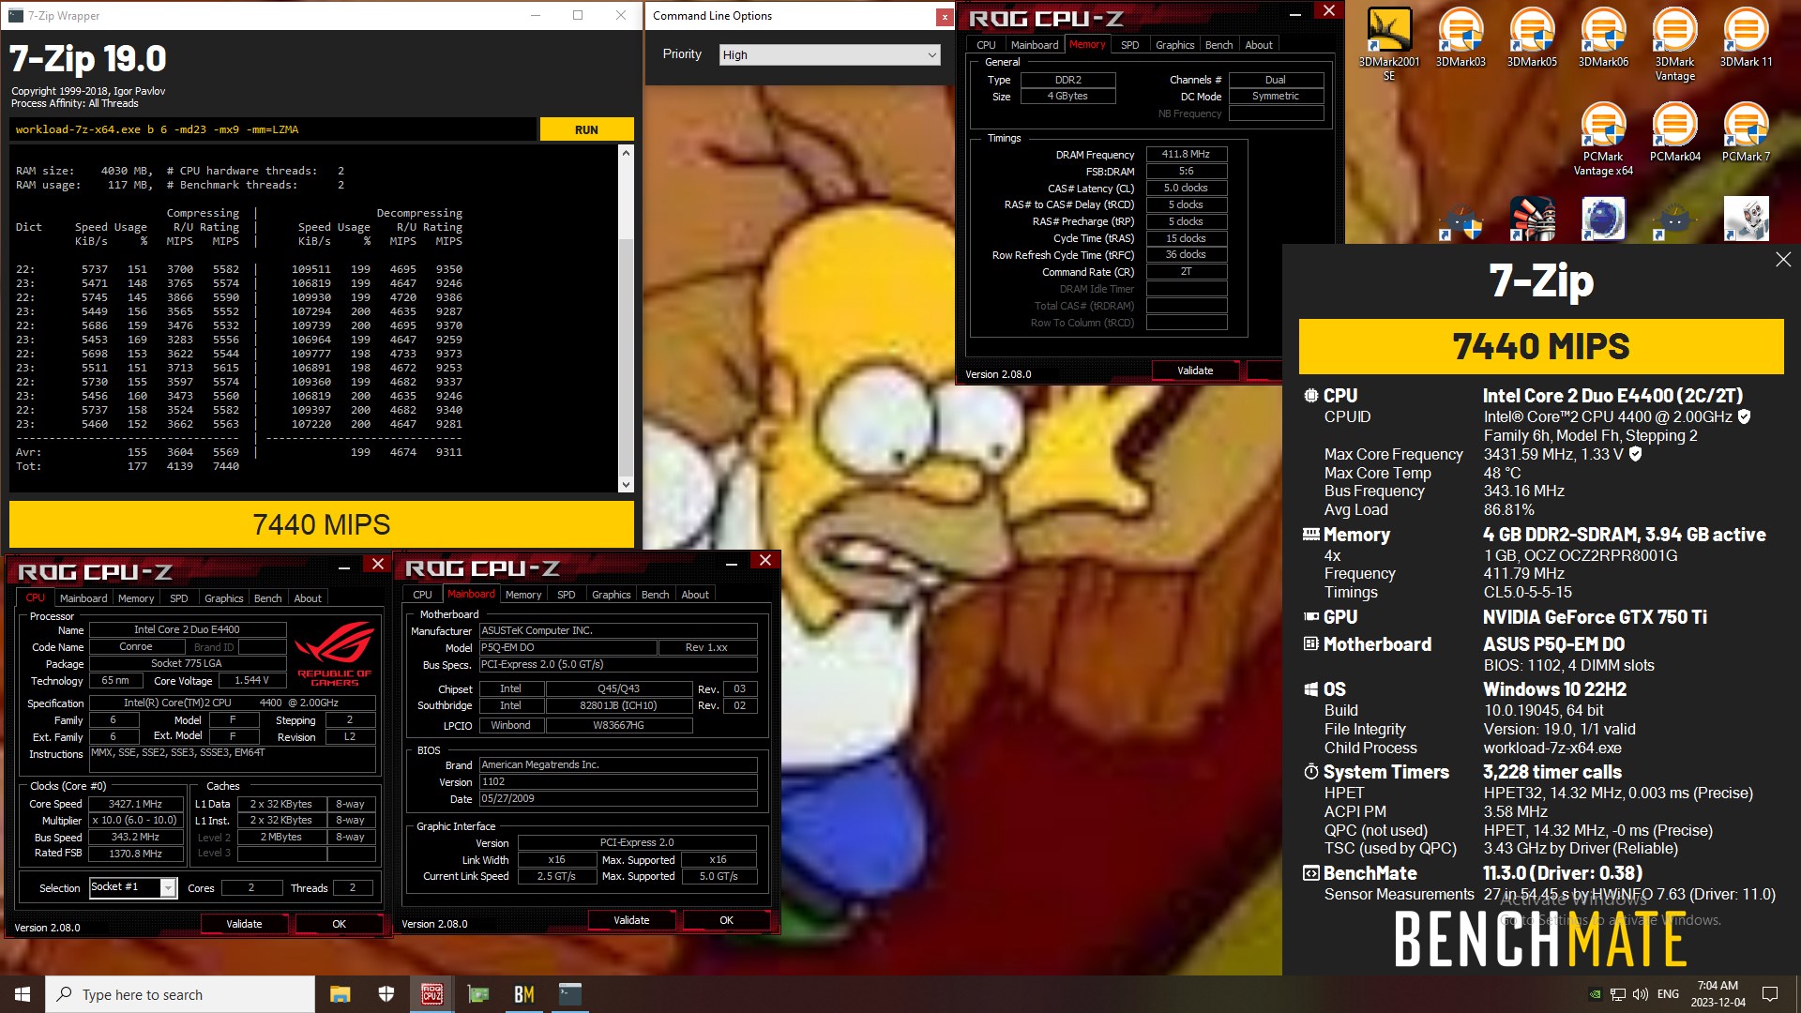Open Windows Security from the taskbar

[386, 994]
